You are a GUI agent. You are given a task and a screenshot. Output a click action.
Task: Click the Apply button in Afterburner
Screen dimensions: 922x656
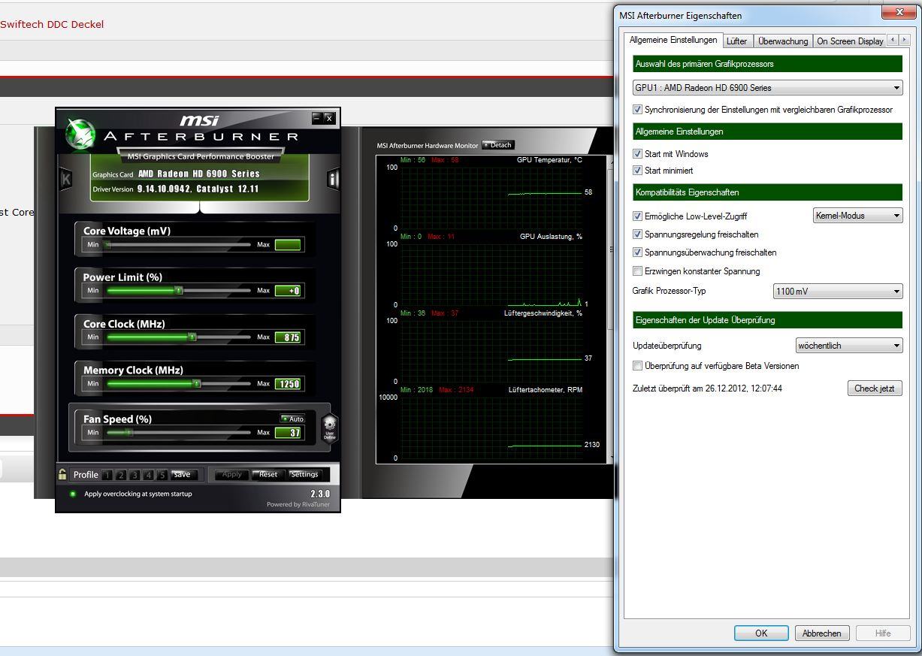pos(232,475)
